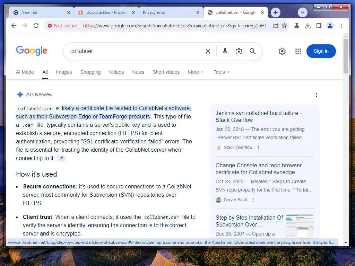Open 'Step by Step Installation Of Subversion' link
The height and width of the screenshot is (266, 355).
tap(249, 221)
